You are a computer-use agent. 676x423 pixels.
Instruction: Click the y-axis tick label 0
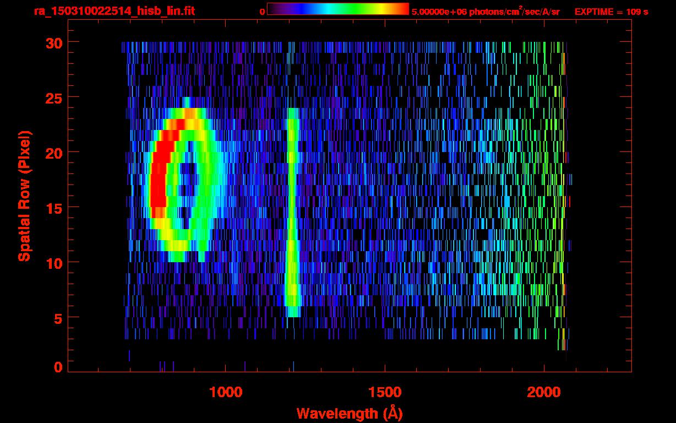(x=58, y=367)
